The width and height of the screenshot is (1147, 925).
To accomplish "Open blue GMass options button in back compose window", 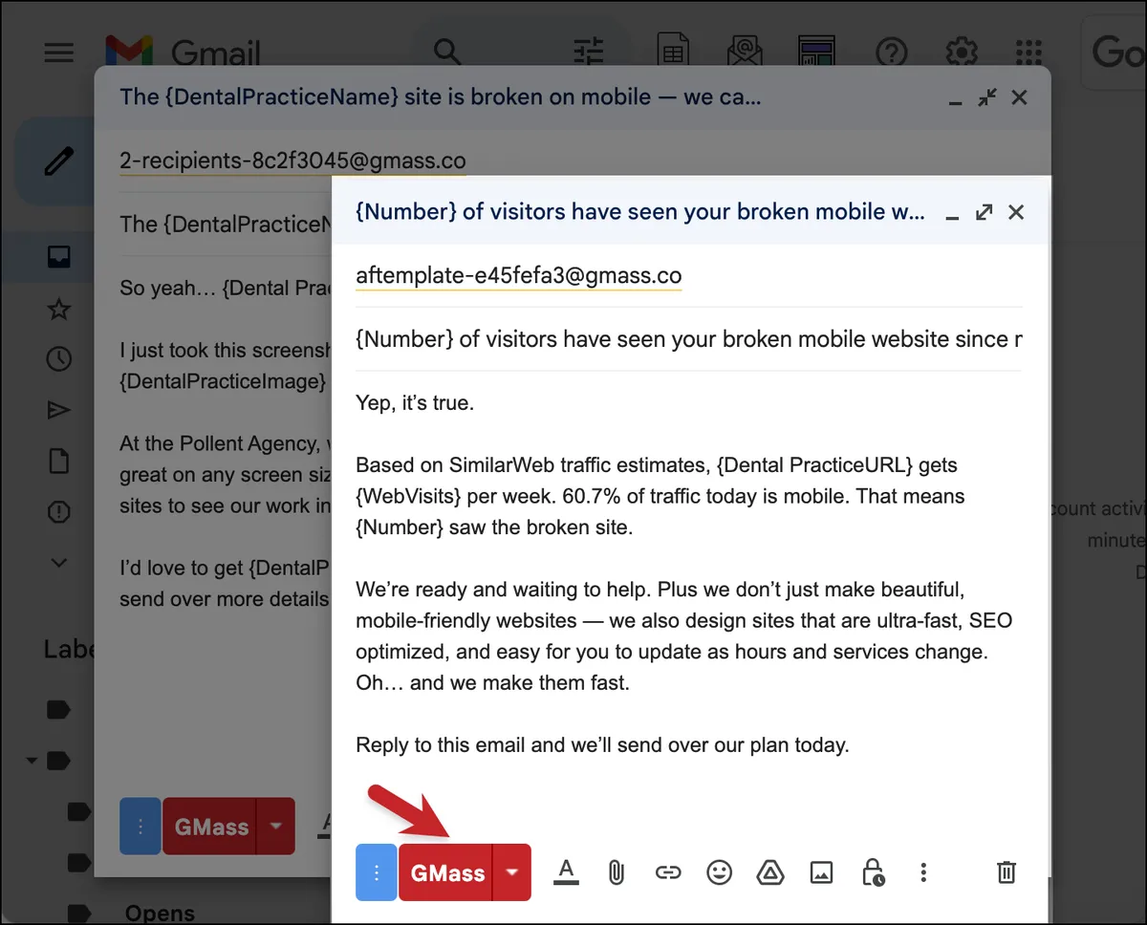I will [x=141, y=827].
